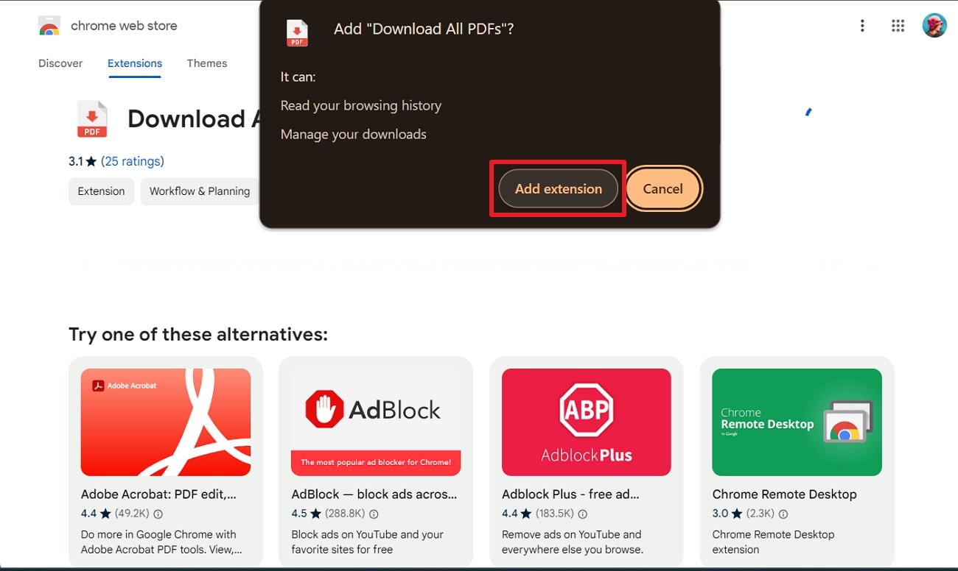Click the 'Add "Download All PDFs"?' dialog title
Screen dimensions: 958x571
pos(424,29)
